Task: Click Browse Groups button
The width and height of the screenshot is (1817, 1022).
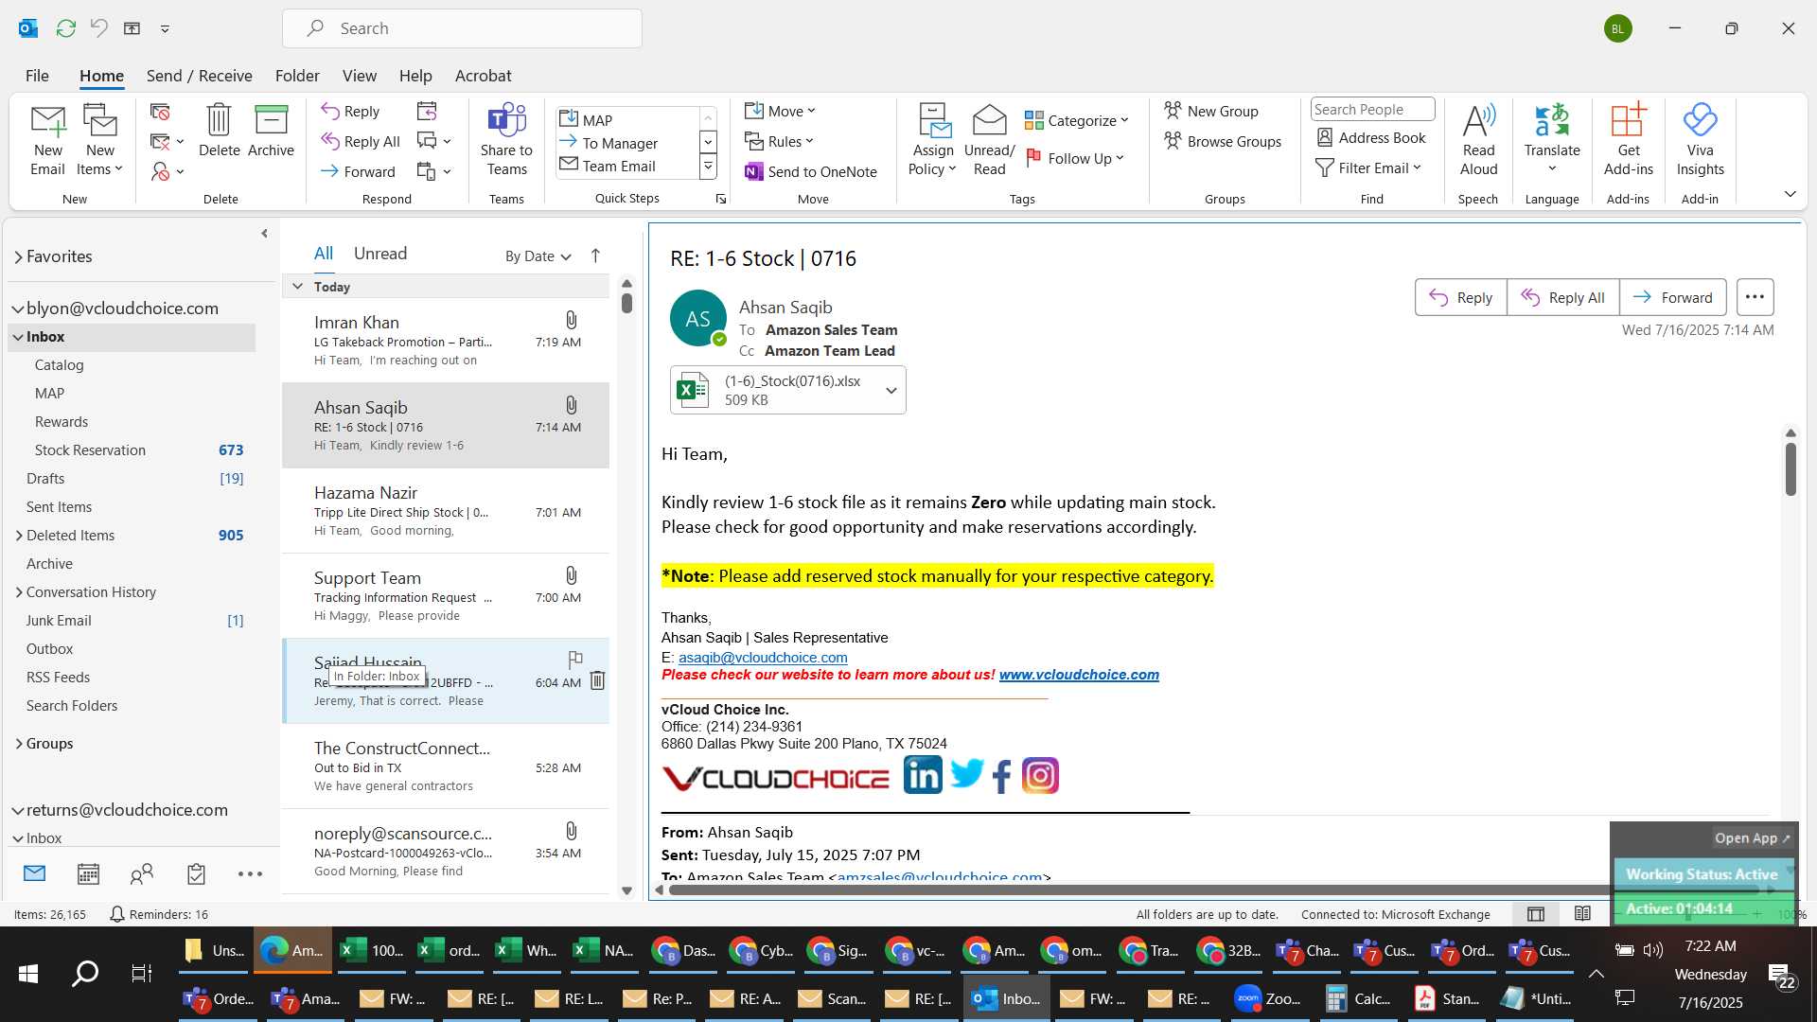Action: click(1223, 141)
